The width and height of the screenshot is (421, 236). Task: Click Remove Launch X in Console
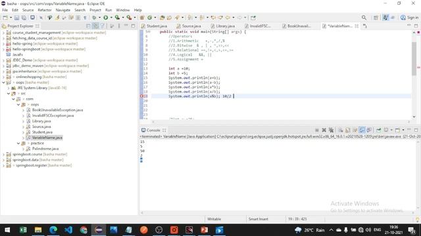[324, 130]
